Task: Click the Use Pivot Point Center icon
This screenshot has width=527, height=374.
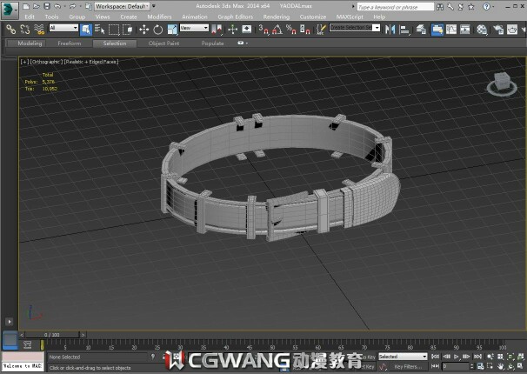Action: pyautogui.click(x=217, y=30)
